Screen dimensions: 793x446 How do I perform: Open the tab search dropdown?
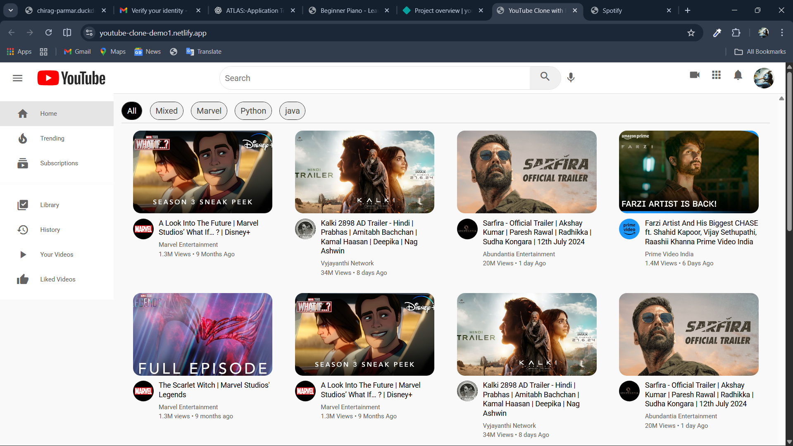tap(10, 10)
